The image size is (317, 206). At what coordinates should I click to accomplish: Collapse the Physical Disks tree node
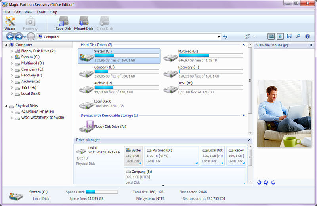point(6,106)
